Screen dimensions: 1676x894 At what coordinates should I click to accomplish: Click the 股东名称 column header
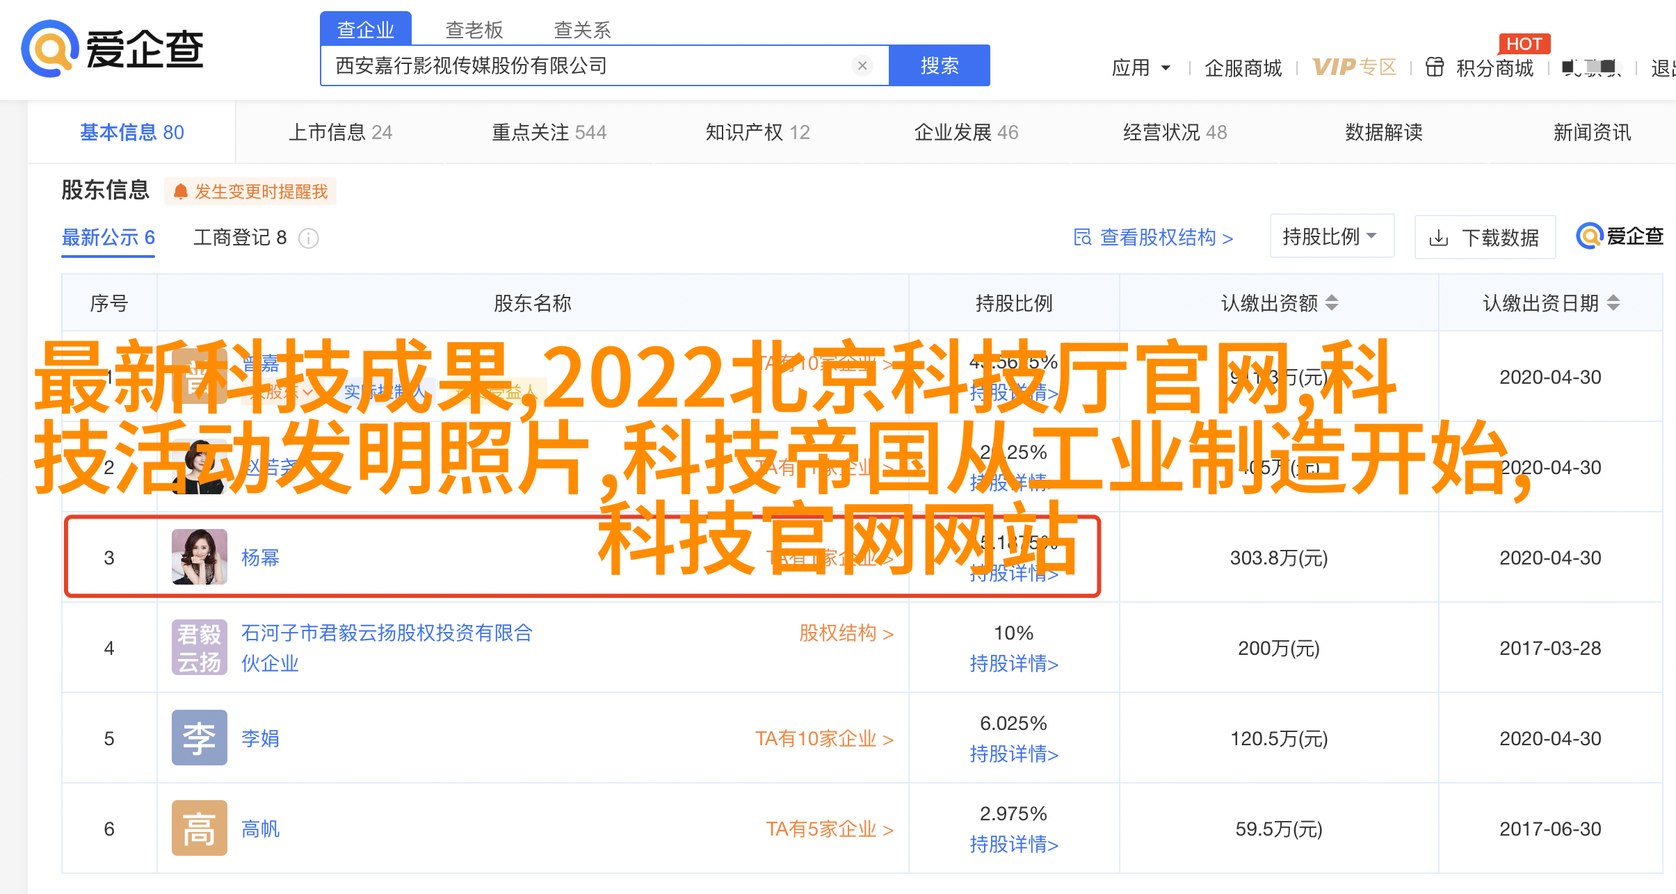tap(533, 303)
